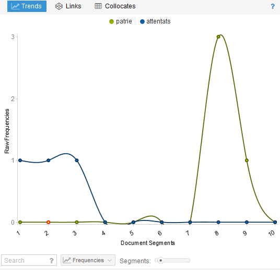Adjust the Segments slider handle
Viewport: 280px width, 270px height.
point(160,261)
